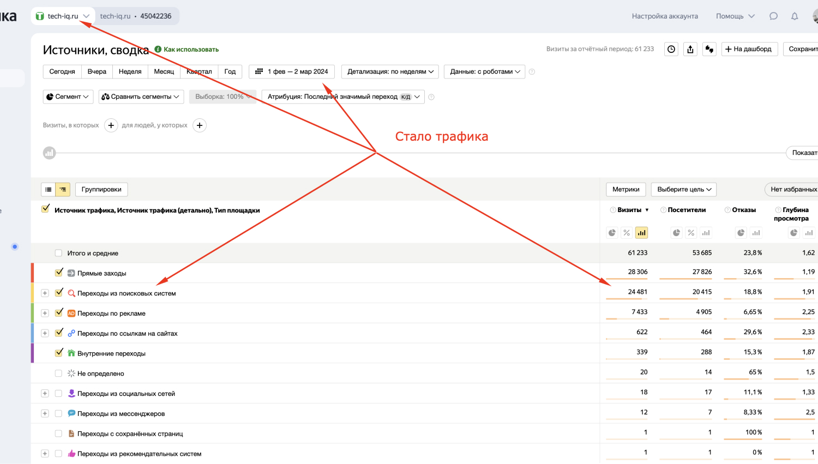Switch to tree list view icon
Screen dimensions: 818x464
(x=63, y=189)
